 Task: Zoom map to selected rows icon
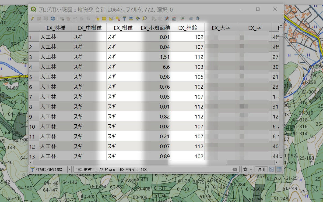[x=145, y=19]
